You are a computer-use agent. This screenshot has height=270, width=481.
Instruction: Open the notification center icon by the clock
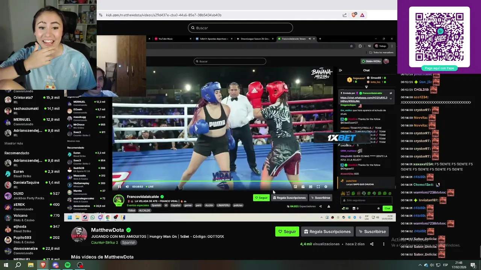click(x=473, y=265)
